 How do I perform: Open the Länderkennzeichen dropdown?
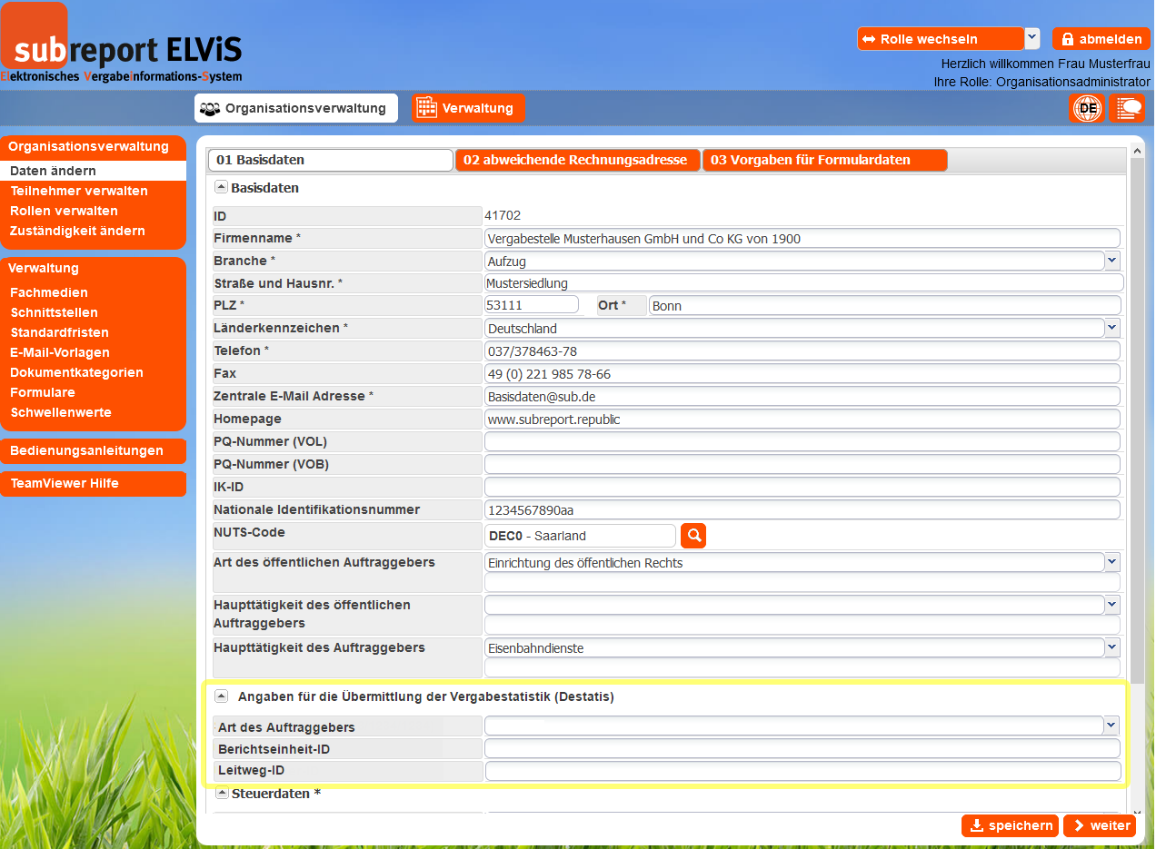point(1112,328)
